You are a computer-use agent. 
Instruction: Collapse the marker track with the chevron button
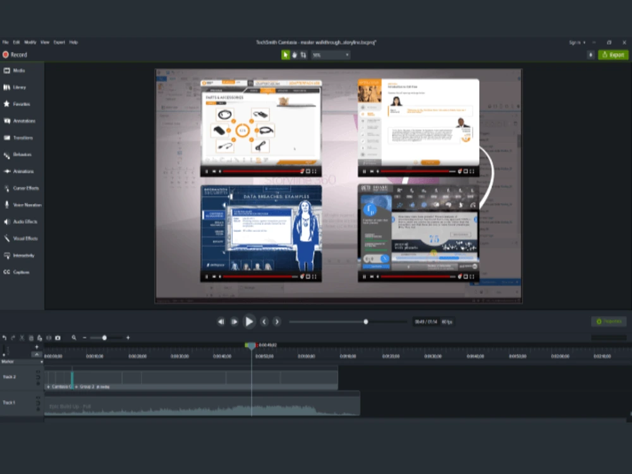click(37, 355)
